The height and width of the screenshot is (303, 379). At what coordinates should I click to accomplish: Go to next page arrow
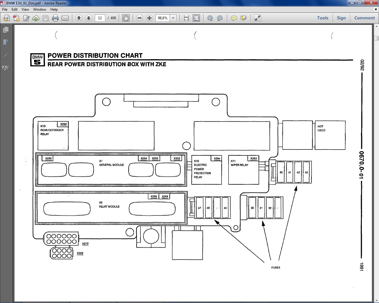coord(89,18)
